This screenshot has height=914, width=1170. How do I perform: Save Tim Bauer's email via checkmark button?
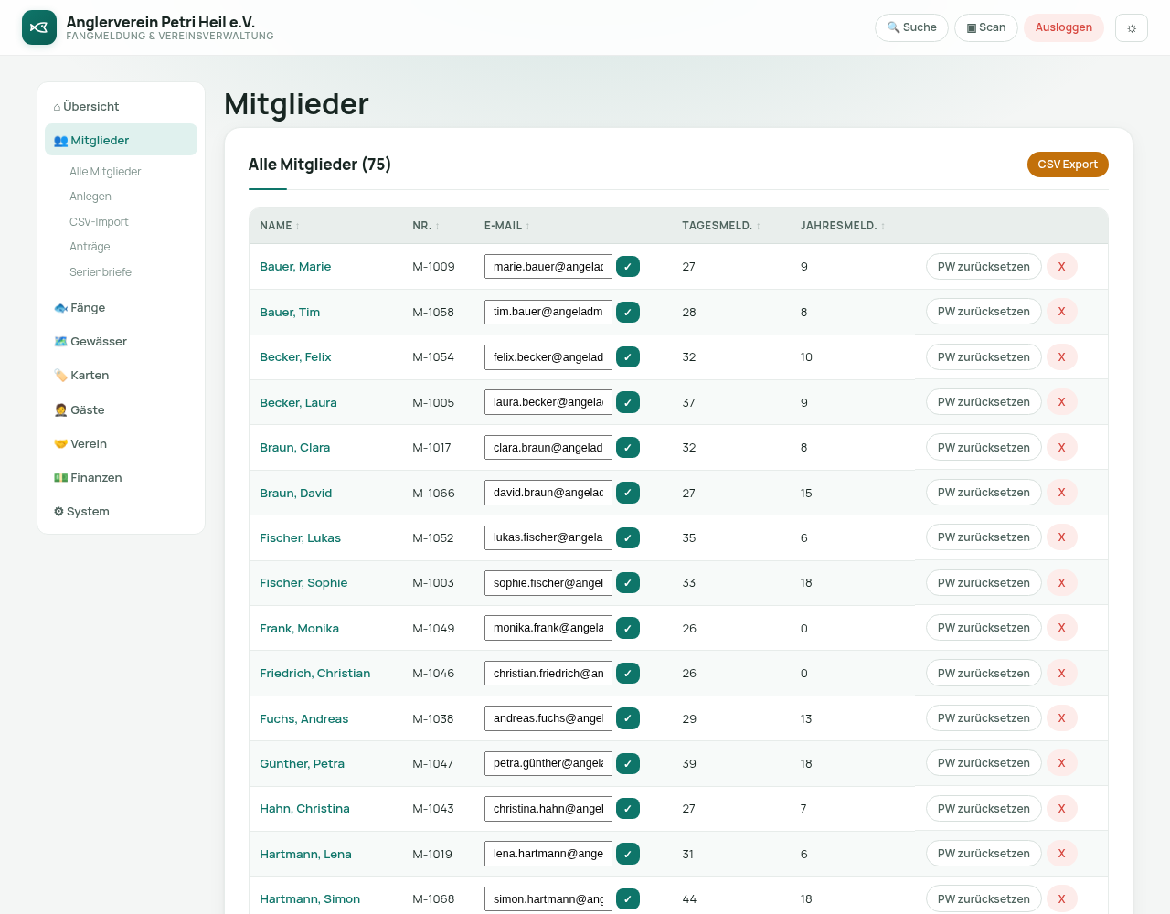coord(628,312)
